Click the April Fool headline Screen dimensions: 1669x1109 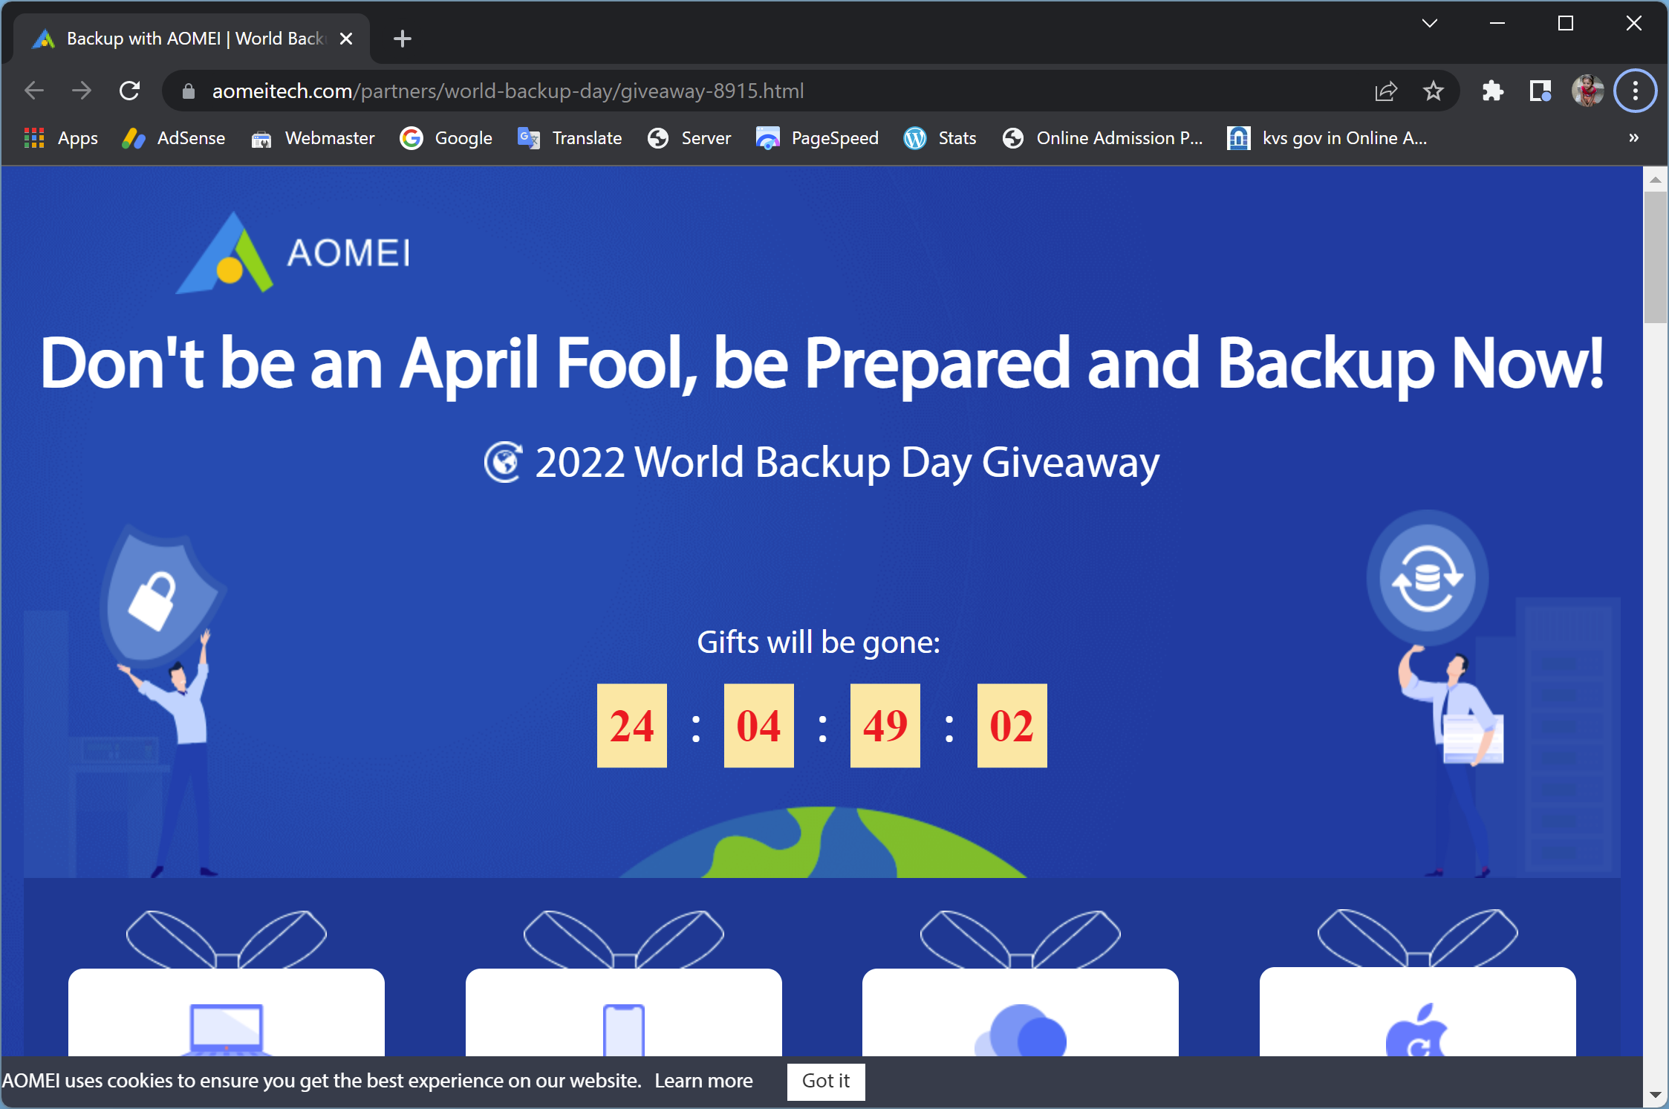822,364
